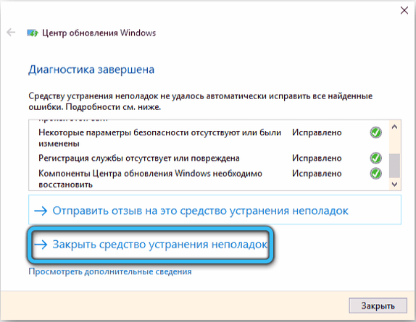The height and width of the screenshot is (322, 416).
Task: Click the results list scrollbar thumb
Action: [x=394, y=166]
